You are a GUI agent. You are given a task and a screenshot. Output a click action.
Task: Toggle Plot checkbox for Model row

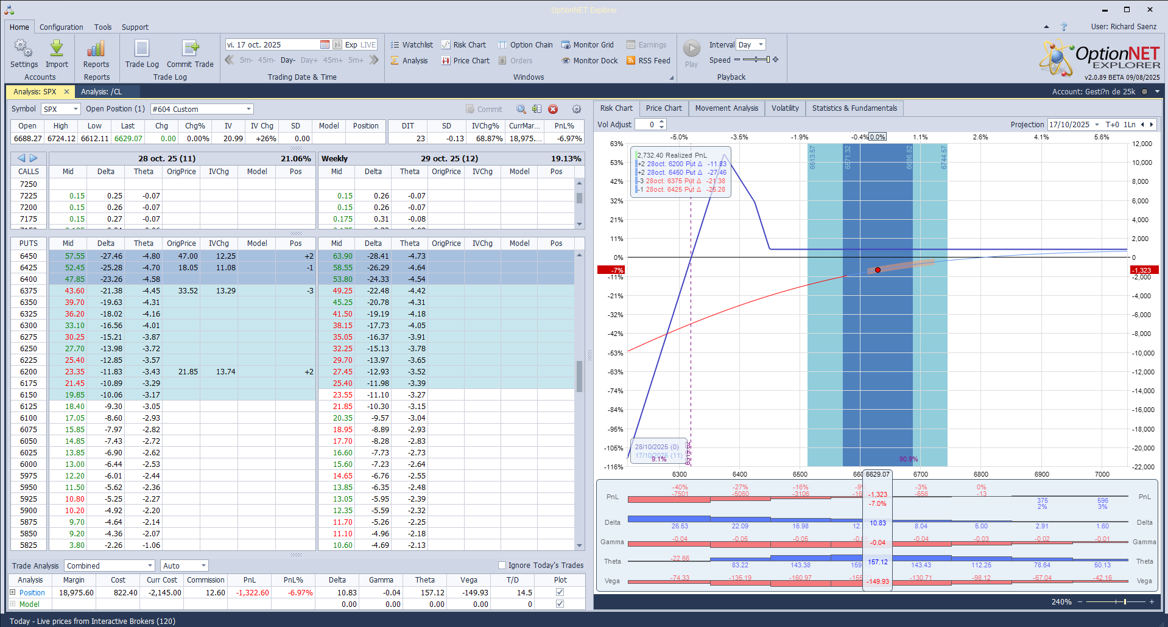click(x=560, y=604)
